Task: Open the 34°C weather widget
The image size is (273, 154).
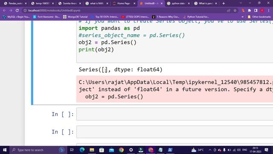Action: [197, 150]
